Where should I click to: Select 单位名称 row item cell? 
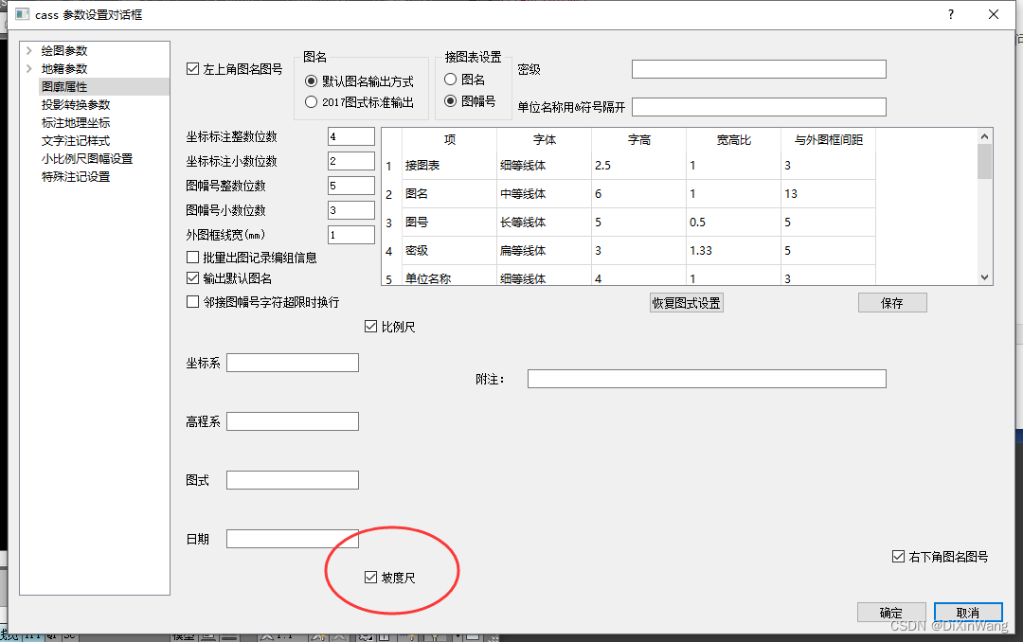(449, 276)
